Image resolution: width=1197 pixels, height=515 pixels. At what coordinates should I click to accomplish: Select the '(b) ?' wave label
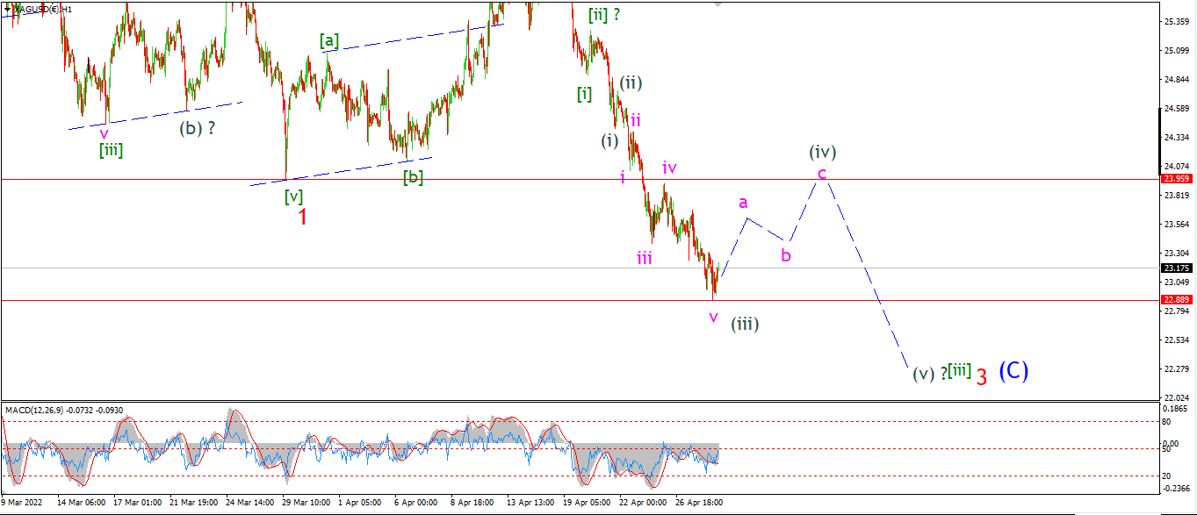tap(198, 128)
